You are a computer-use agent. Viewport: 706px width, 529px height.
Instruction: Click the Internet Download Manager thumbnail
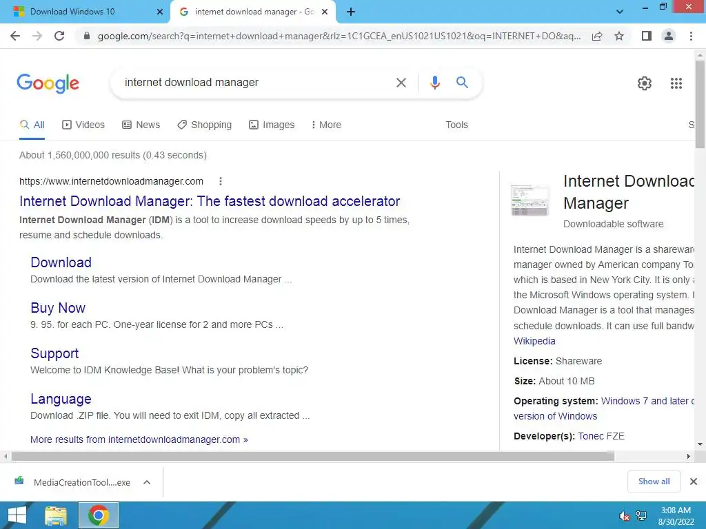pos(530,200)
